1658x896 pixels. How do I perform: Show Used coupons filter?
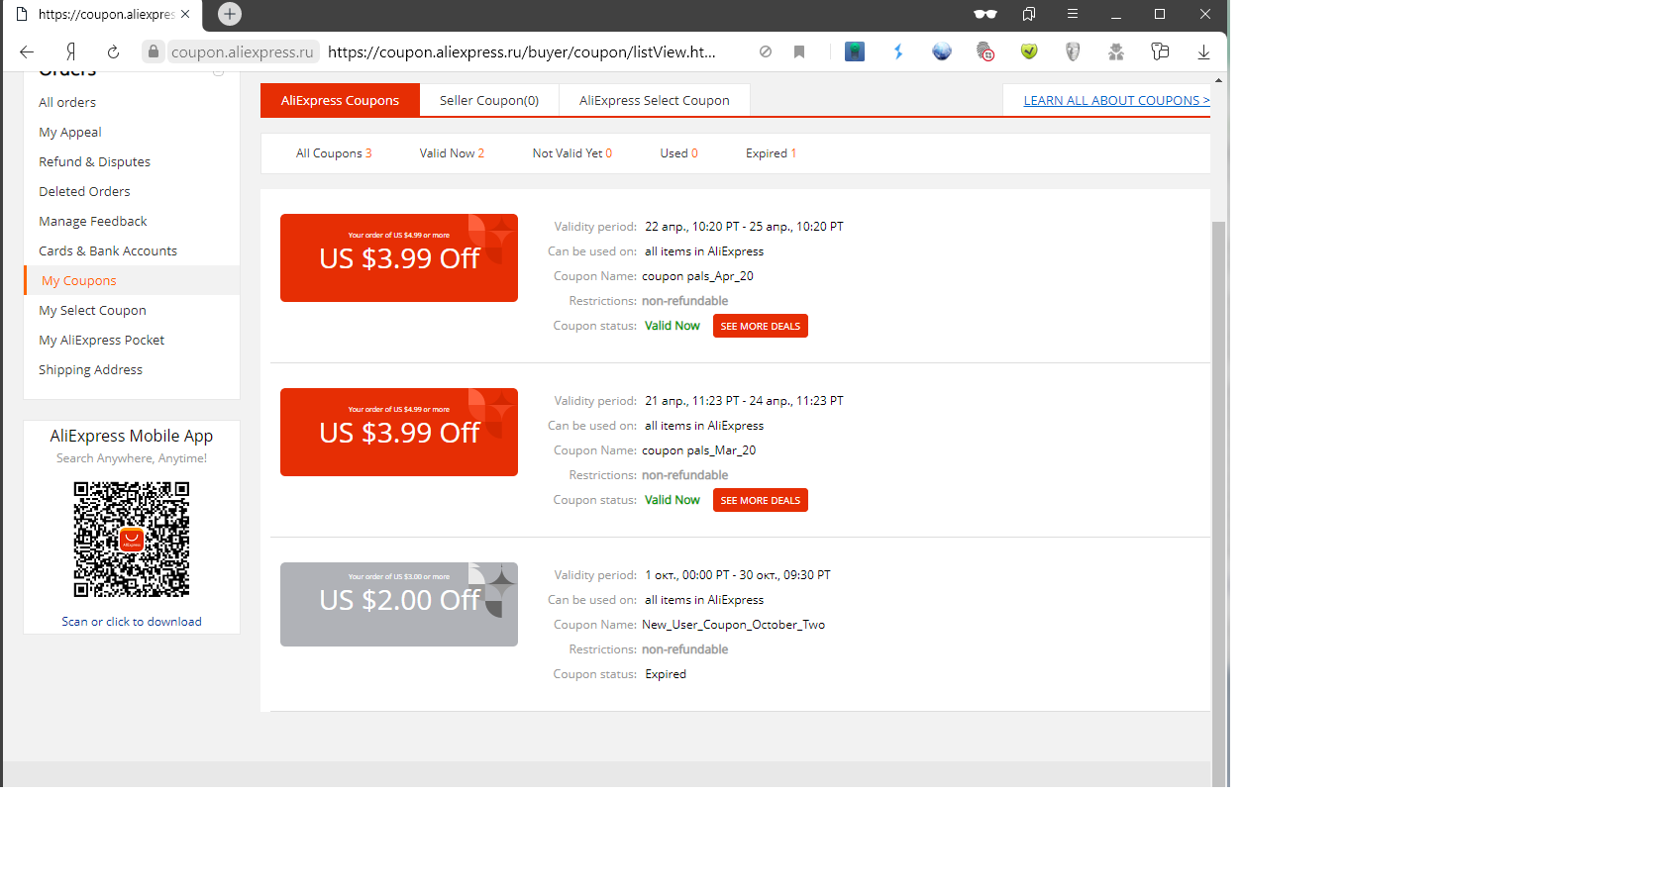click(x=679, y=153)
